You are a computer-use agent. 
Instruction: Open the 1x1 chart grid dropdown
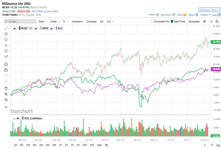(x=110, y=22)
